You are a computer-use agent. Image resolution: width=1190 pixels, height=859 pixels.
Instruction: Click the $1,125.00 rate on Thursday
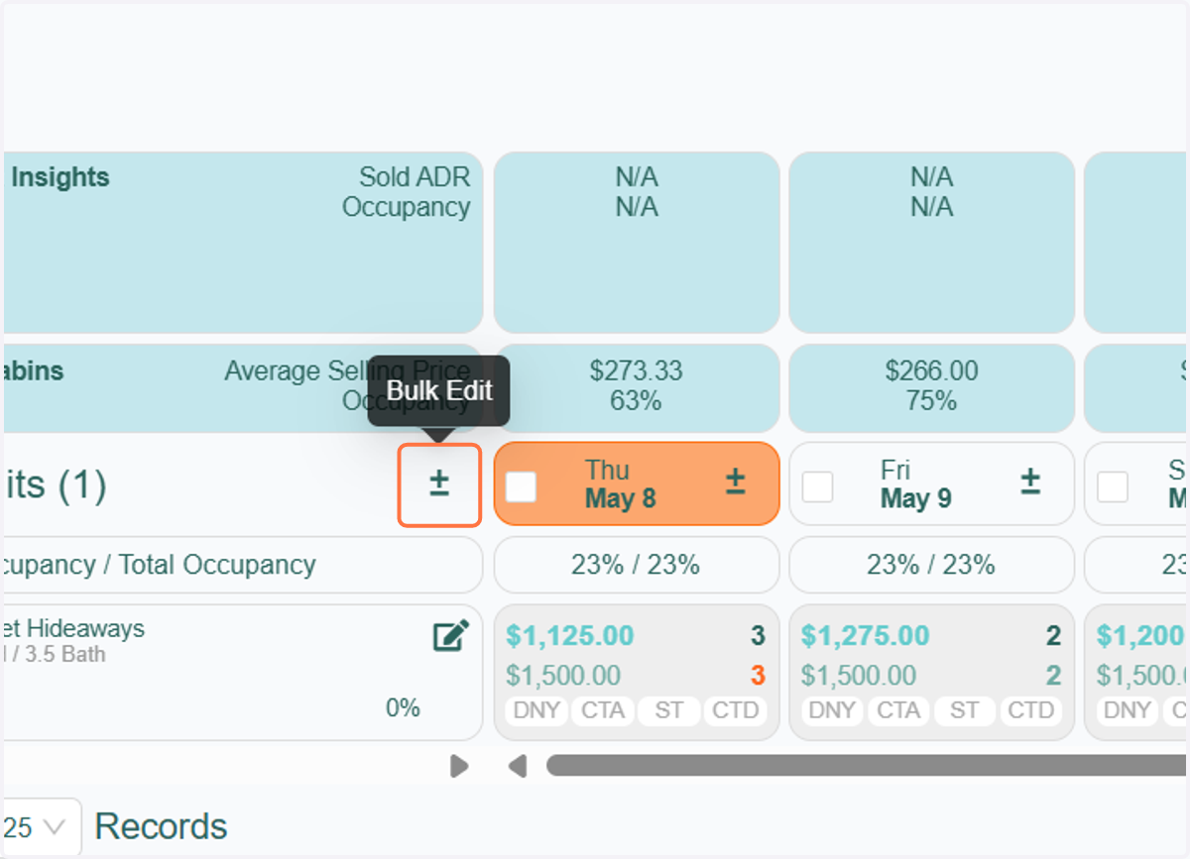pos(570,636)
